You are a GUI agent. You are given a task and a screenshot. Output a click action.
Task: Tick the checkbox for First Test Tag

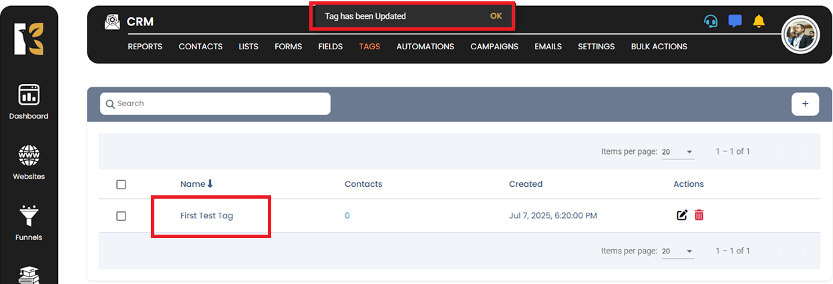121,216
